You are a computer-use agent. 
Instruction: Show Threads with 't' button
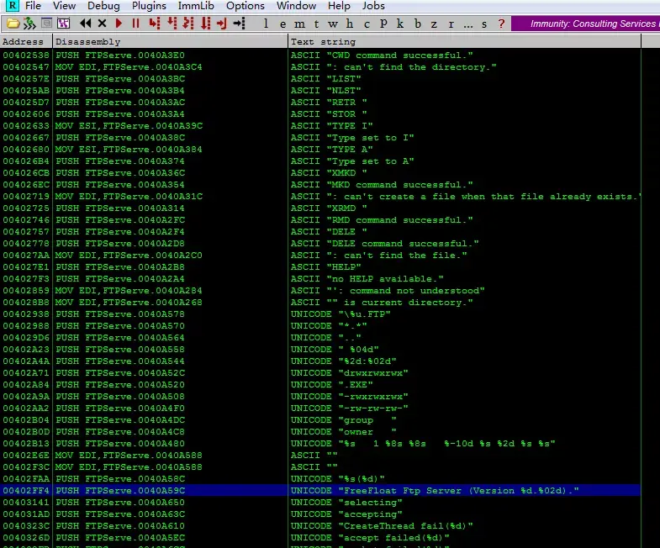click(x=316, y=24)
